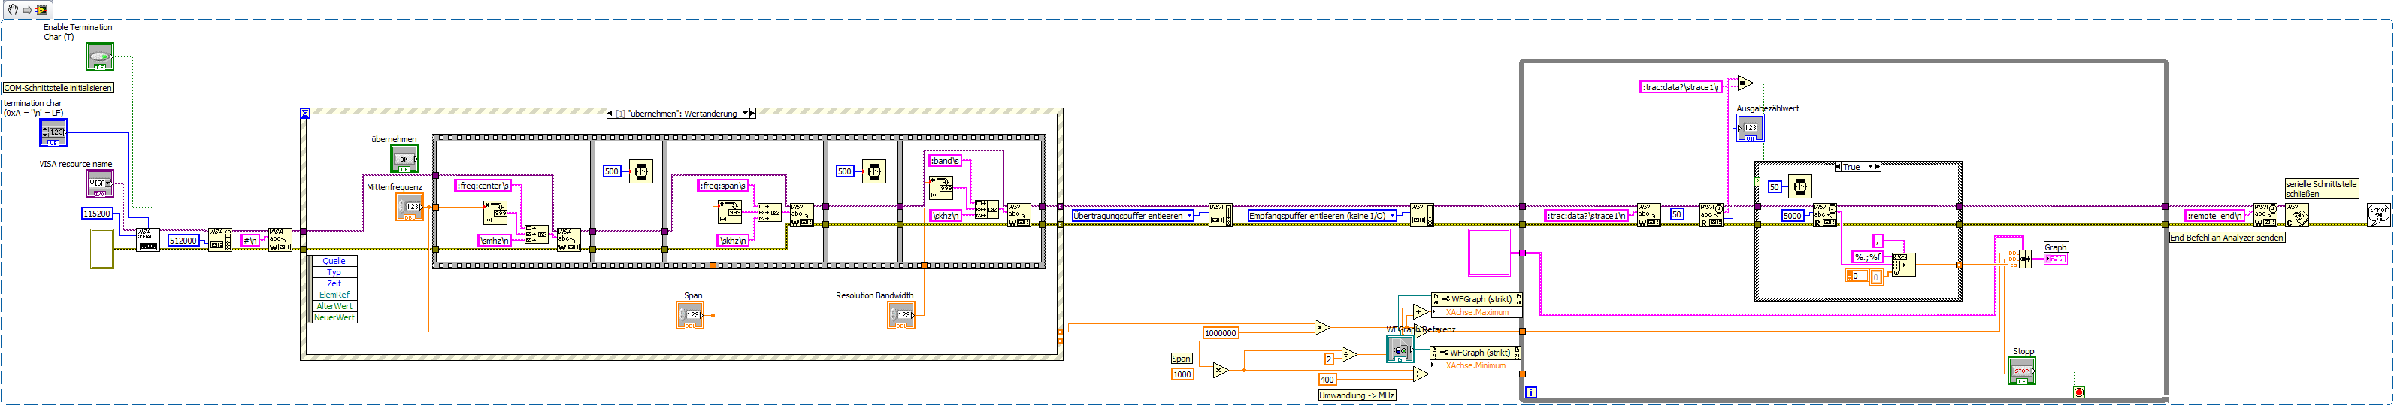Select the error handler node at far right
2394x406 pixels.
(2379, 216)
